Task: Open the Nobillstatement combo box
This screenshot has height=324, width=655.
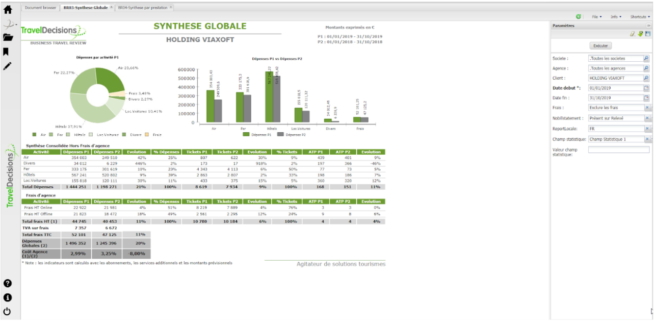Action: coord(616,118)
